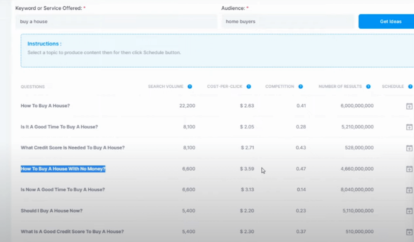
Task: Select 'What Credit Score Is Needed To Buy A House?'
Action: tap(72, 148)
